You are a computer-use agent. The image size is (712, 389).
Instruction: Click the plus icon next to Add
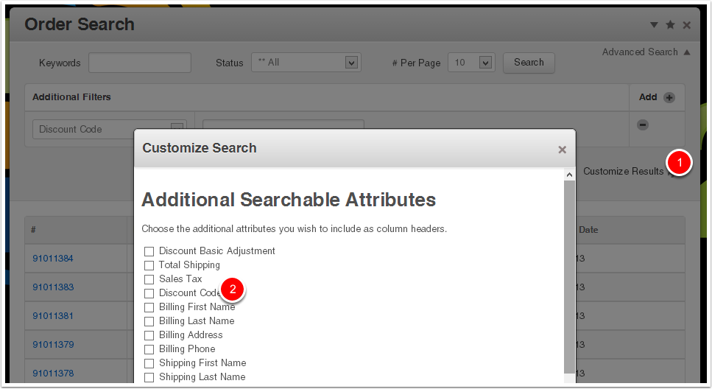click(669, 97)
